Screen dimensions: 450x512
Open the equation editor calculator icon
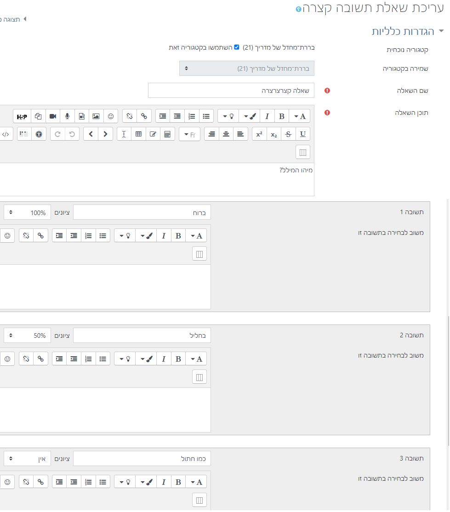167,134
